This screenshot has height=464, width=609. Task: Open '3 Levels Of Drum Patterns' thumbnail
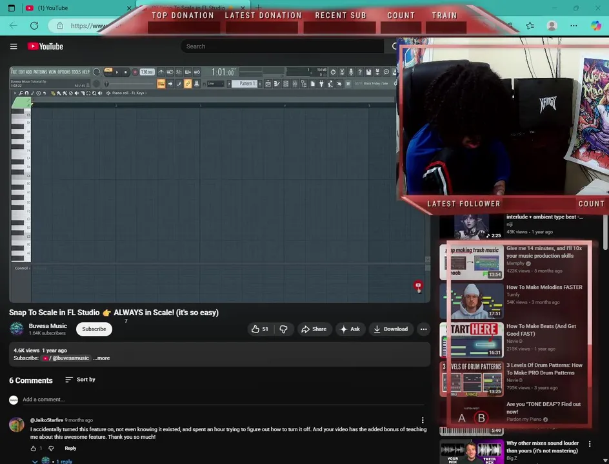[472, 379]
